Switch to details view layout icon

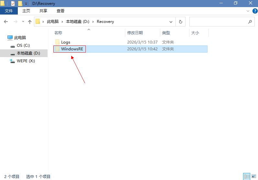pyautogui.click(x=247, y=176)
